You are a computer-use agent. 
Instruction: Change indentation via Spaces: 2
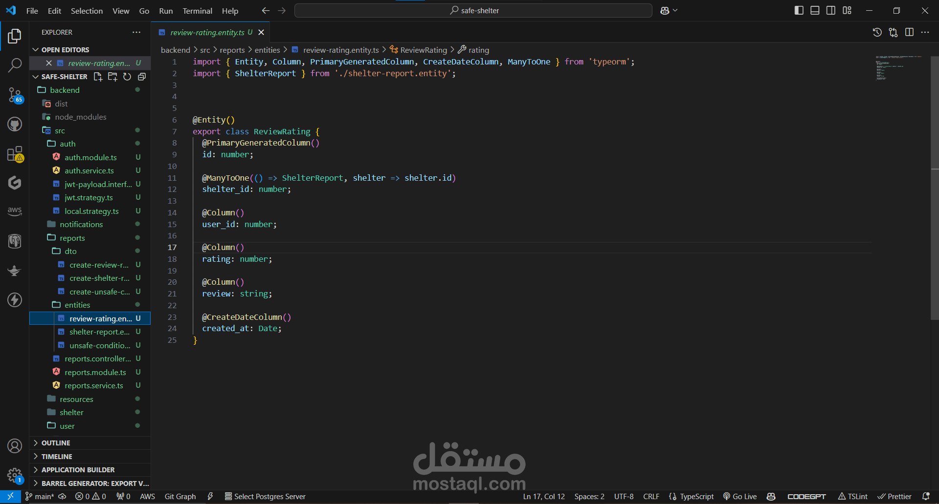click(589, 497)
